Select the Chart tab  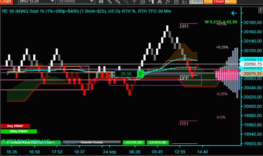point(6,2)
